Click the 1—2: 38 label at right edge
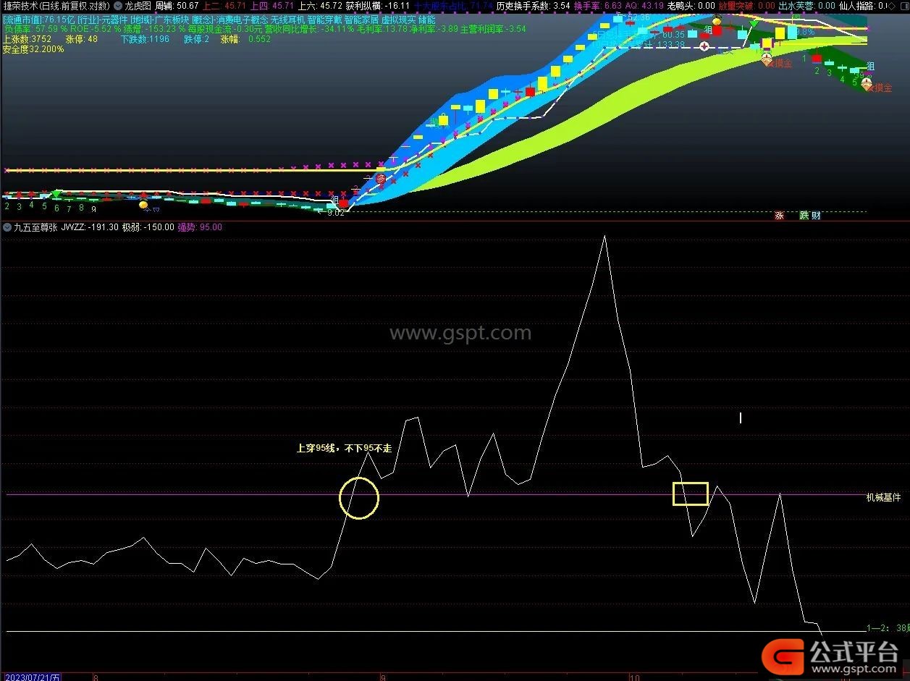The height and width of the screenshot is (681, 910). pyautogui.click(x=888, y=628)
